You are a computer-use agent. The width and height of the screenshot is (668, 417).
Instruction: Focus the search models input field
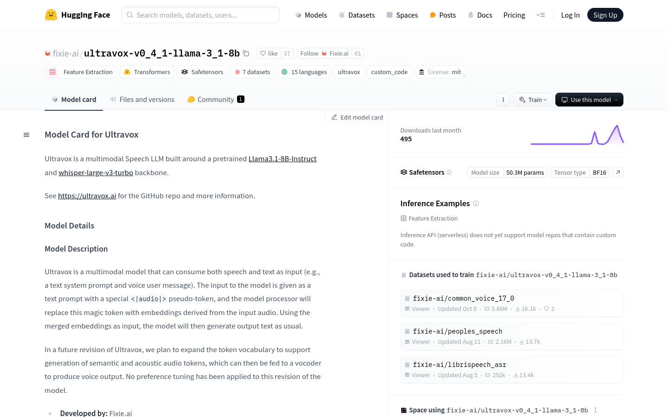tap(200, 15)
